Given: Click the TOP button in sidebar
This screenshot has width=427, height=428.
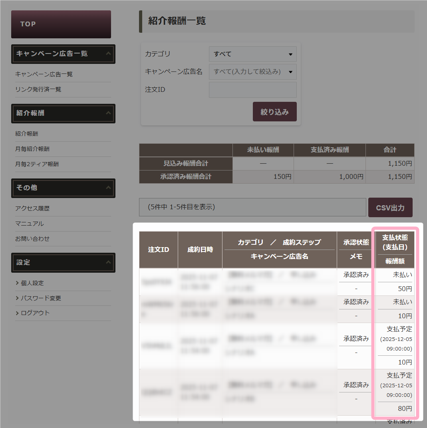Looking at the screenshot, I should tap(61, 24).
